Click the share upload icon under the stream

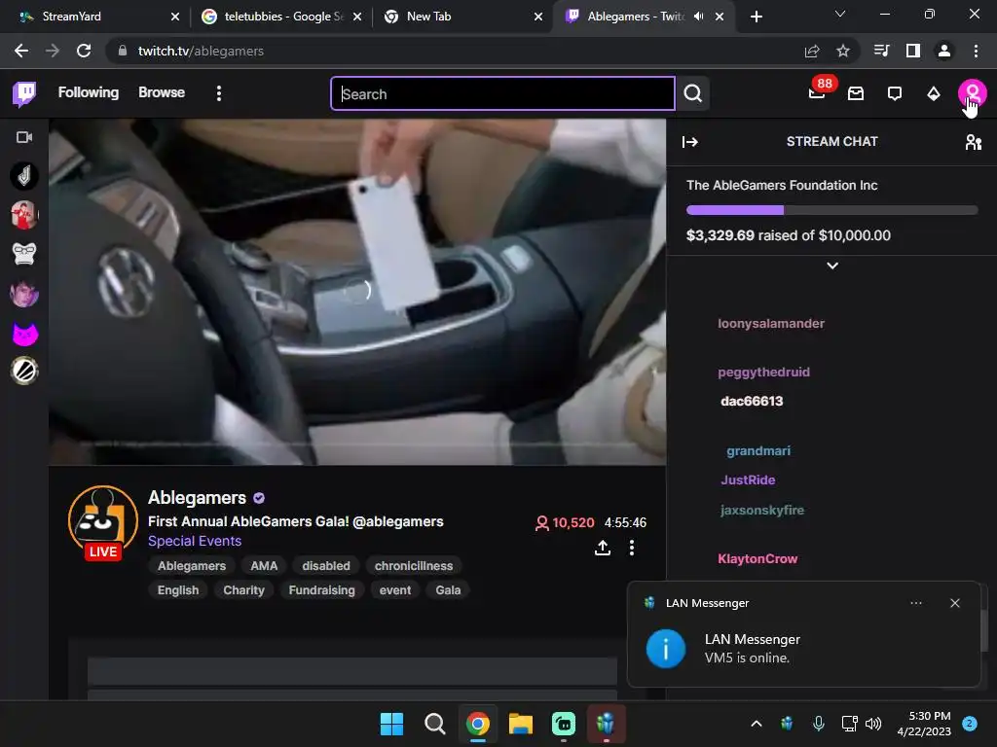click(x=603, y=548)
